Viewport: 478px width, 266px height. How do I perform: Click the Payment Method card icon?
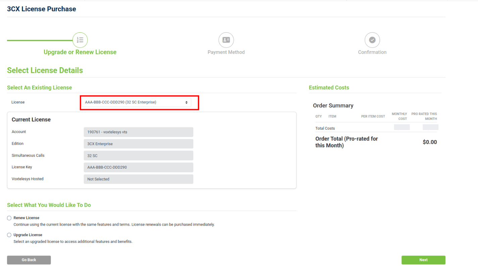point(226,40)
